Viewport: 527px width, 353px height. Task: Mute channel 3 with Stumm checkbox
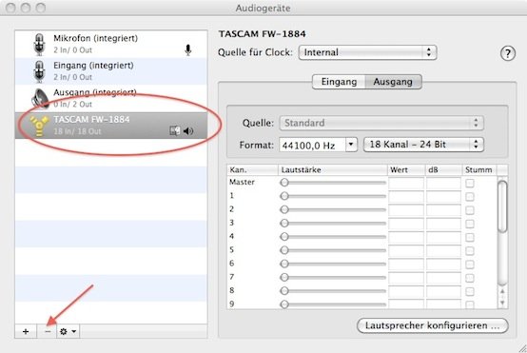470,224
